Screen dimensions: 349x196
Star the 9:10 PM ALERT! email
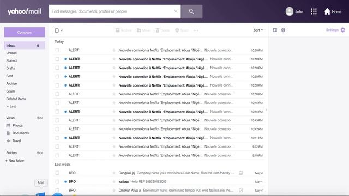point(114,155)
